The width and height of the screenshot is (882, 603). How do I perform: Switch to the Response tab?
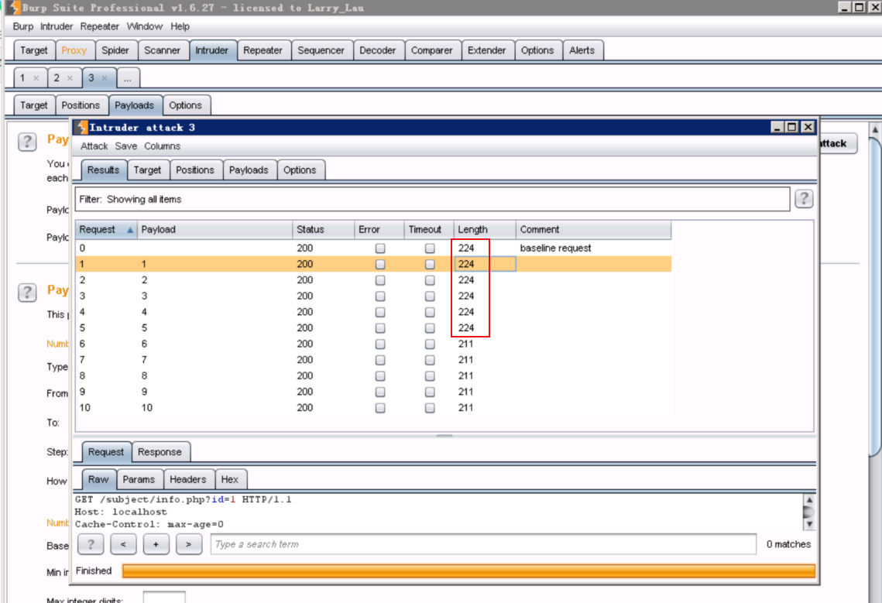(x=160, y=452)
